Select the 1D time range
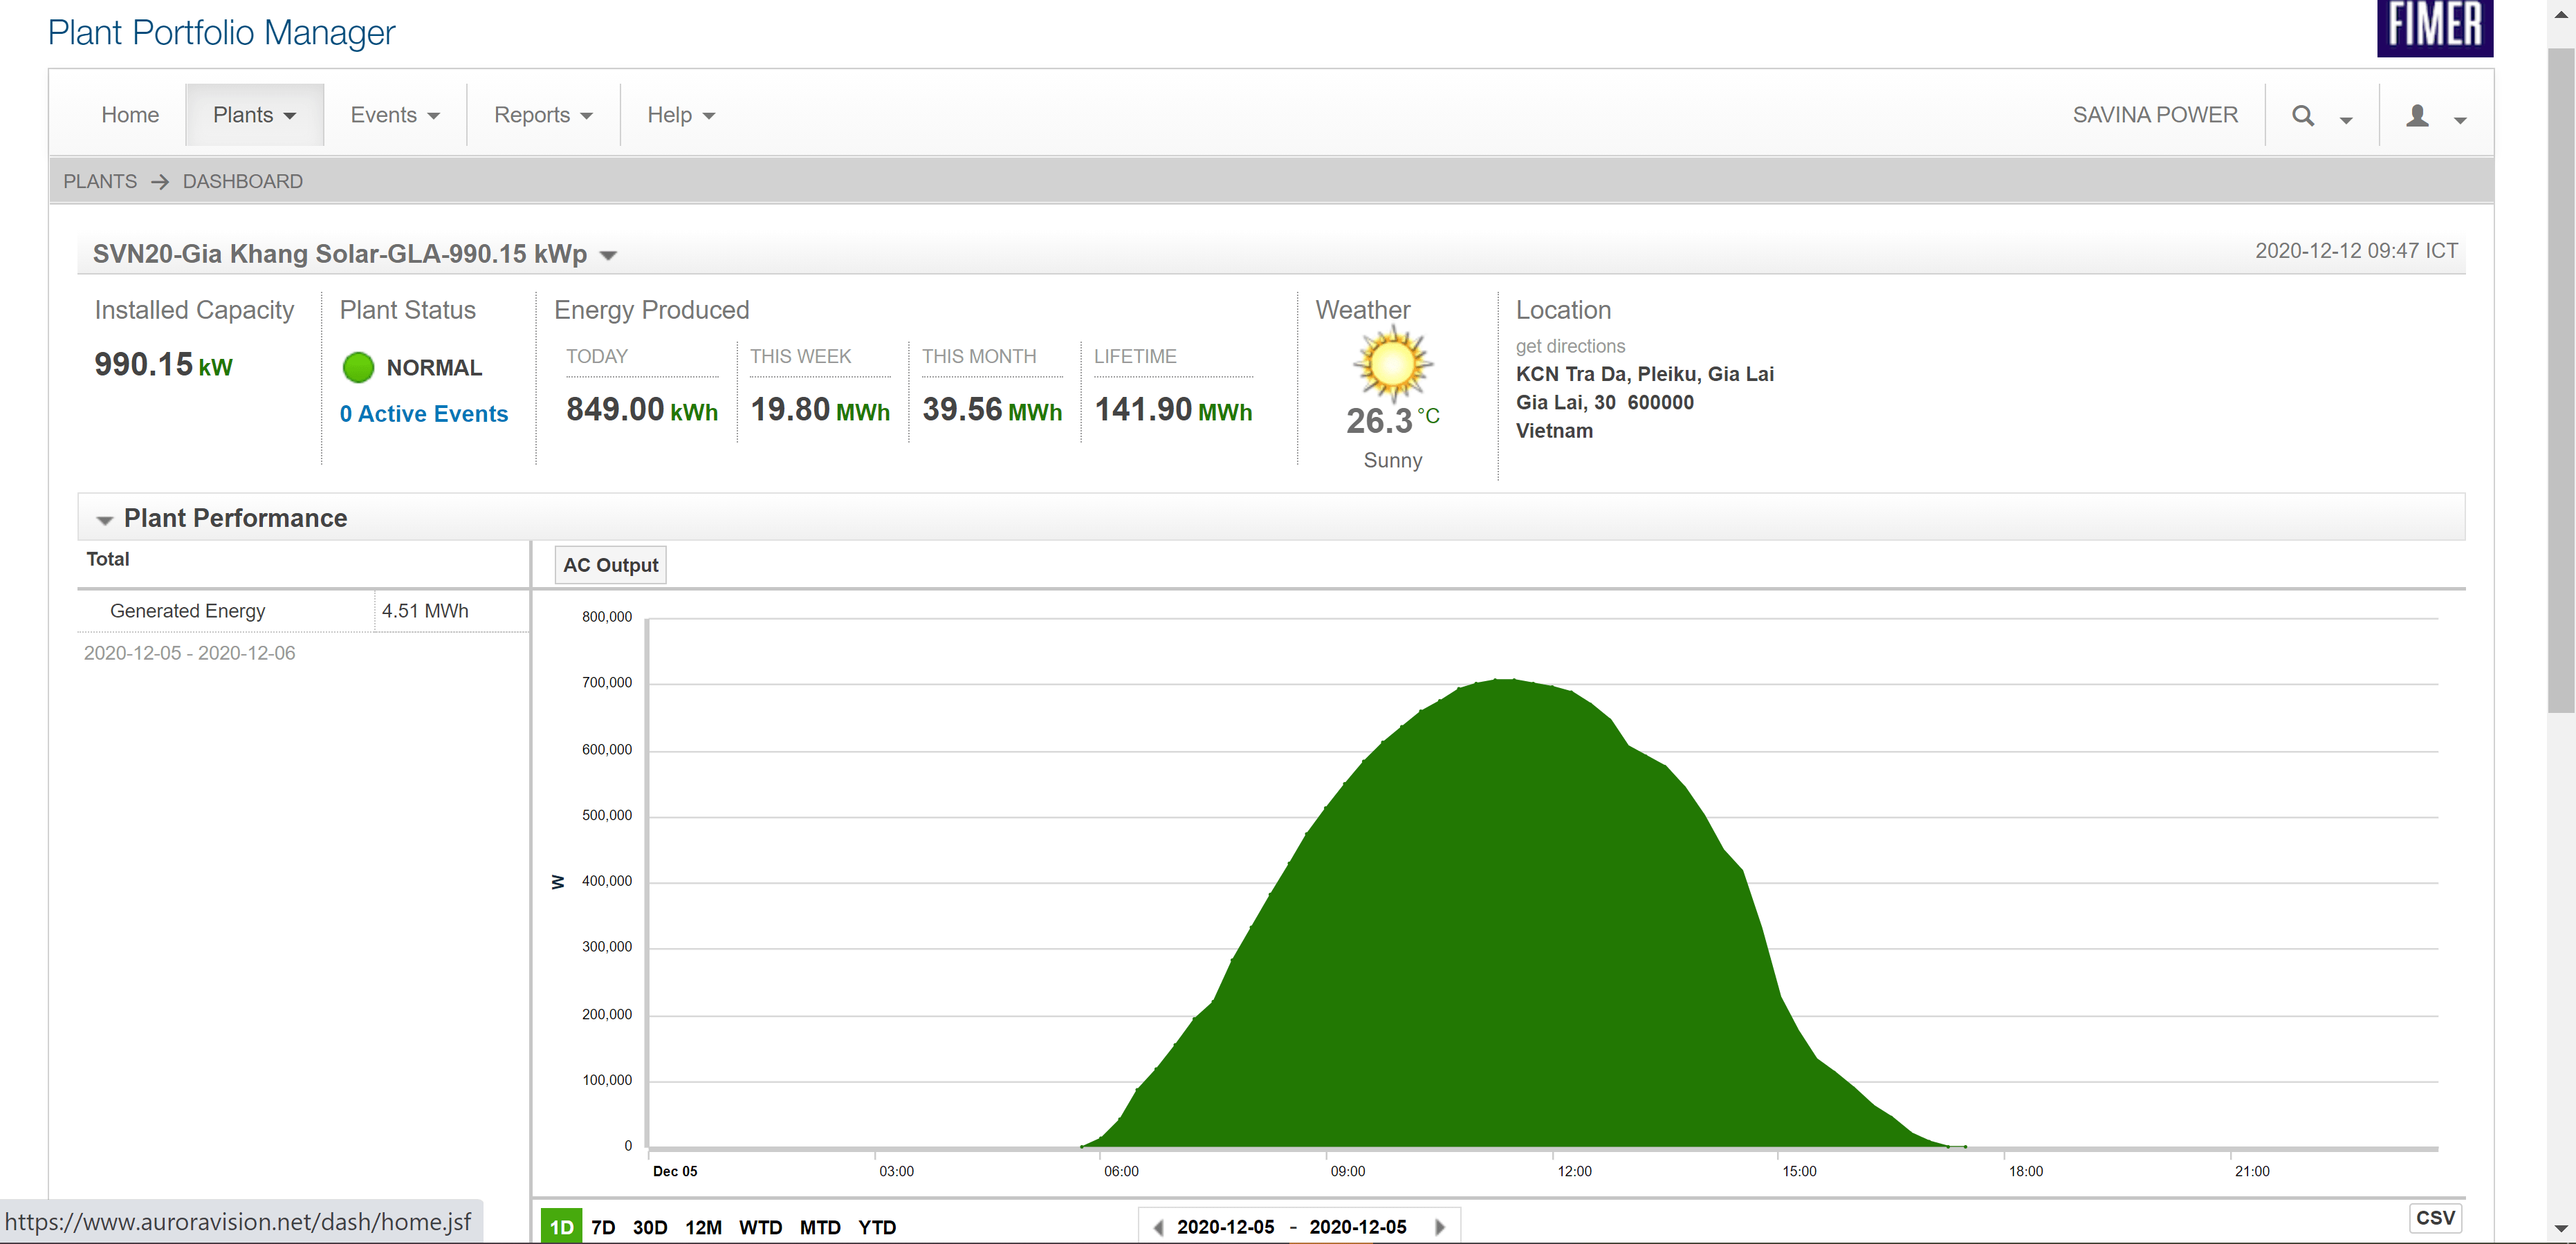Screen dimensions: 2576x1244 [561, 1227]
